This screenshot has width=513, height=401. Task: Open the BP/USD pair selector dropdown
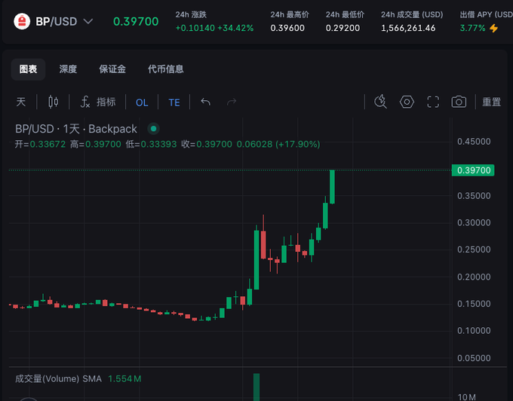pyautogui.click(x=64, y=22)
